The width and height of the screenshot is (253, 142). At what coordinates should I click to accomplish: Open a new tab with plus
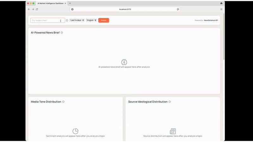tap(70, 3)
